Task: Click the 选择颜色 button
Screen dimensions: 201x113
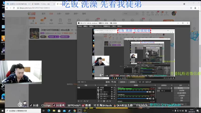Action: tap(132, 82)
